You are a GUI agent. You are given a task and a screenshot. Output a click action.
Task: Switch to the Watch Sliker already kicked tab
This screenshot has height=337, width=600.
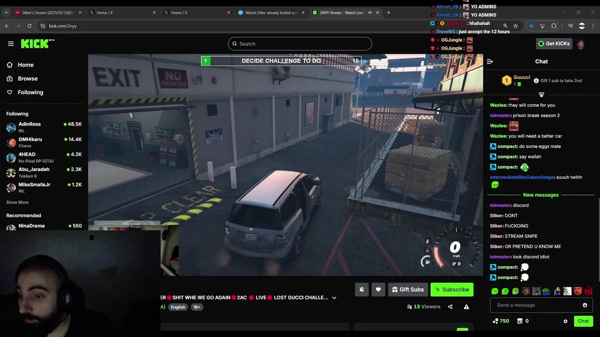[x=270, y=13]
